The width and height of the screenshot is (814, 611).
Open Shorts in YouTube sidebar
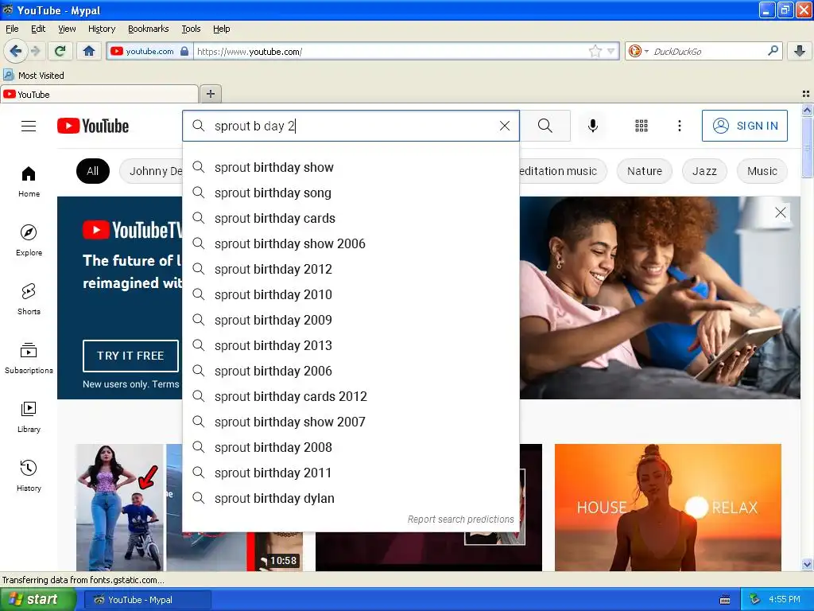pos(29,299)
